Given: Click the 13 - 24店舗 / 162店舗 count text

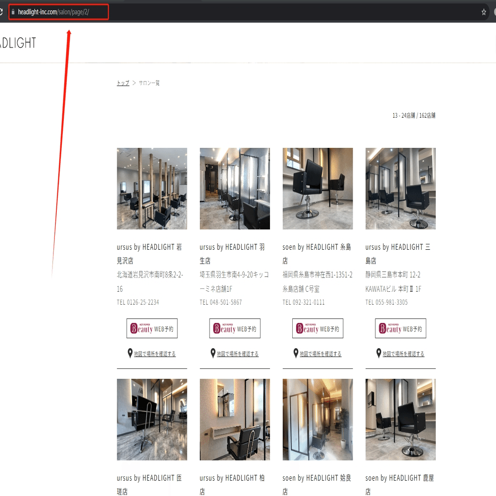Looking at the screenshot, I should [x=414, y=115].
